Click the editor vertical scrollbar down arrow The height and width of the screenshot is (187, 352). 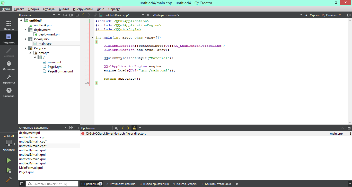[350, 123]
